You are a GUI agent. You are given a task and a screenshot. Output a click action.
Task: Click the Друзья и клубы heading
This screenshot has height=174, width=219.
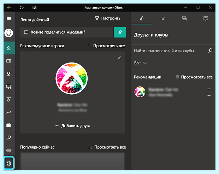151,35
